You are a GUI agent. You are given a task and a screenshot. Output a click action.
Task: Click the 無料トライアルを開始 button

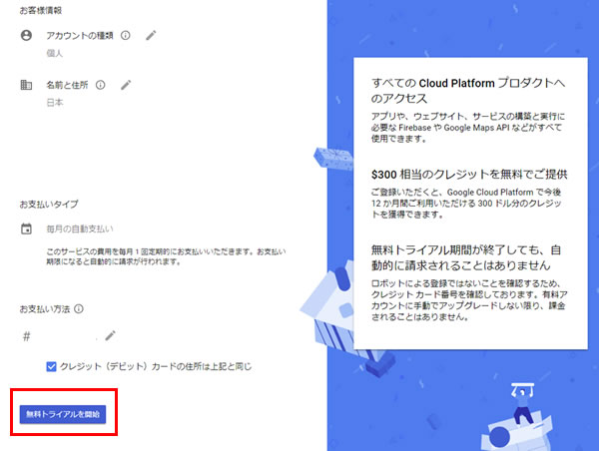pyautogui.click(x=63, y=414)
